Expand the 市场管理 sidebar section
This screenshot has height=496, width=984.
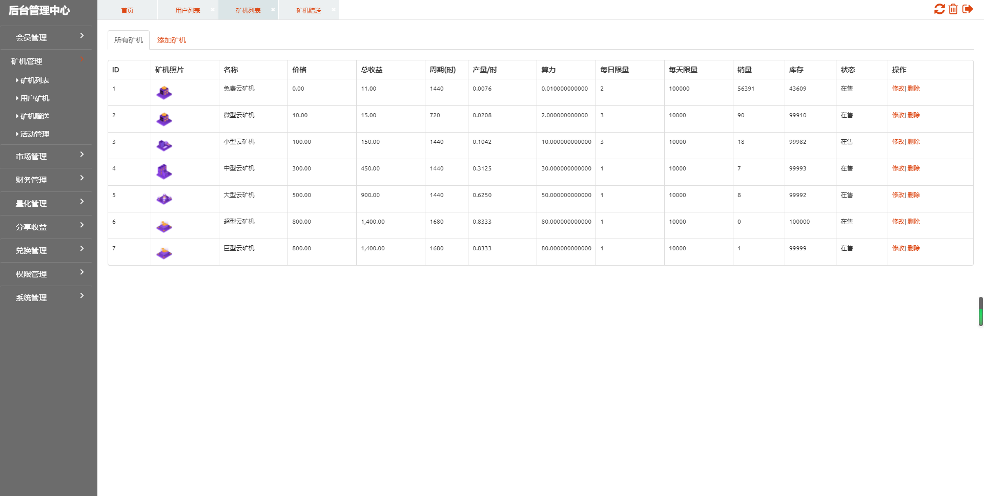[x=46, y=156]
